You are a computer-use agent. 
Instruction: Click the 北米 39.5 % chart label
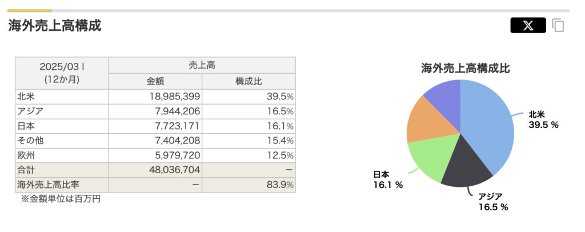pyautogui.click(x=543, y=119)
